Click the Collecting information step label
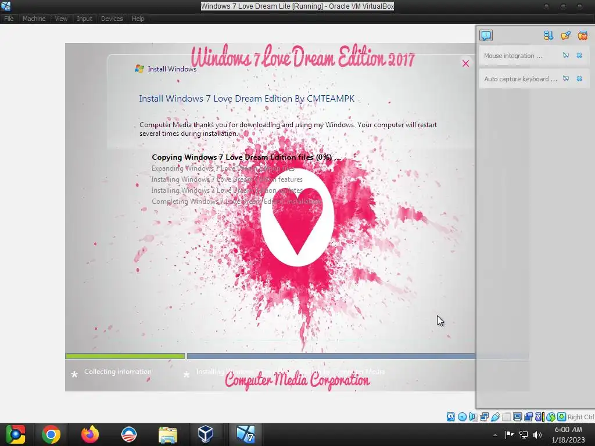This screenshot has width=595, height=446. [x=117, y=372]
